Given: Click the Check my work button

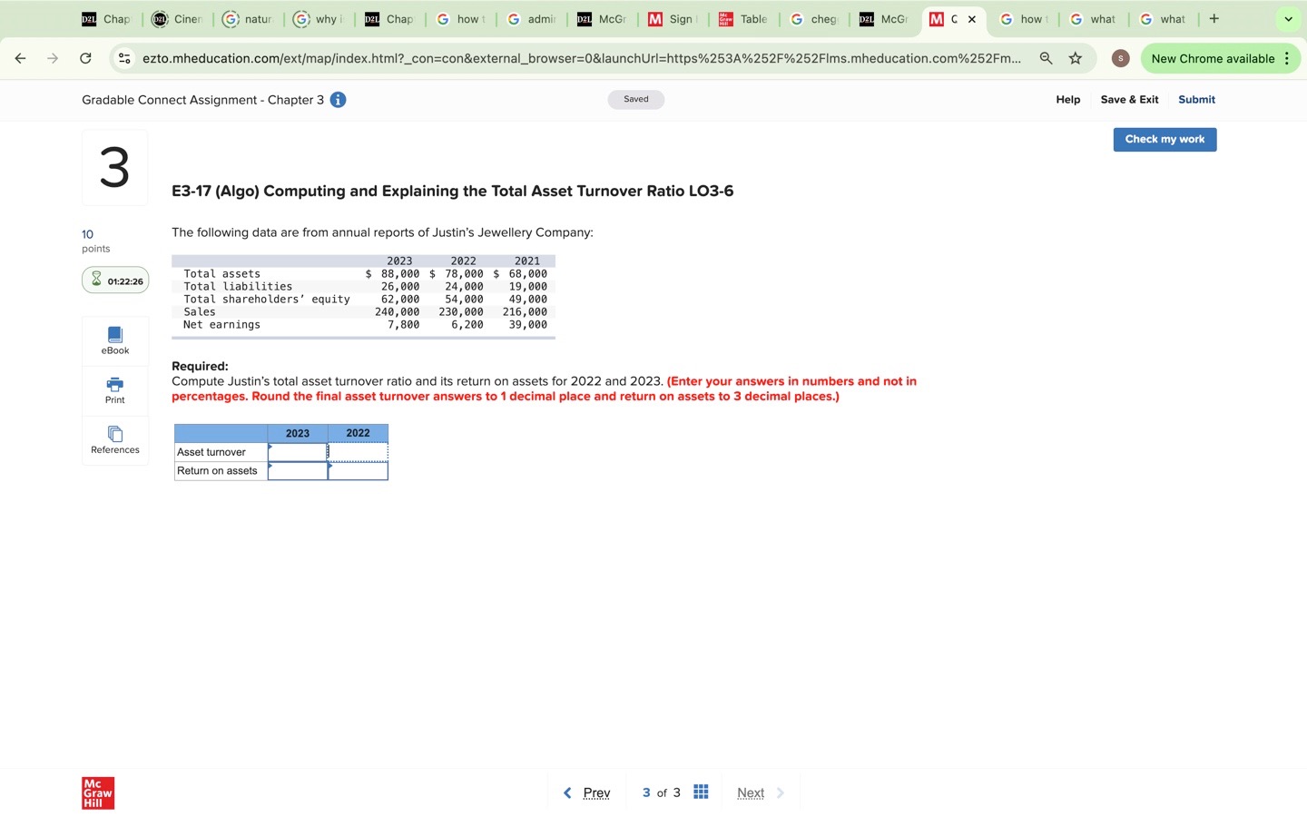Looking at the screenshot, I should tap(1165, 139).
